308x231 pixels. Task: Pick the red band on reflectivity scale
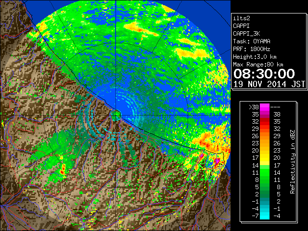pos(265,122)
